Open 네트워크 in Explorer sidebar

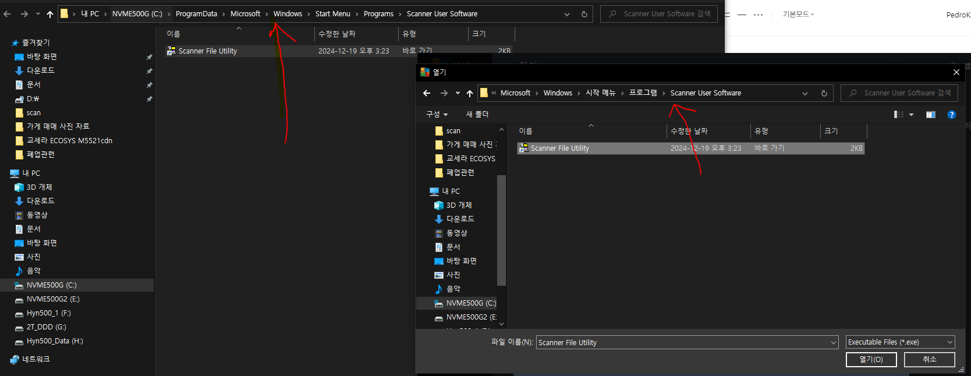tap(36, 359)
